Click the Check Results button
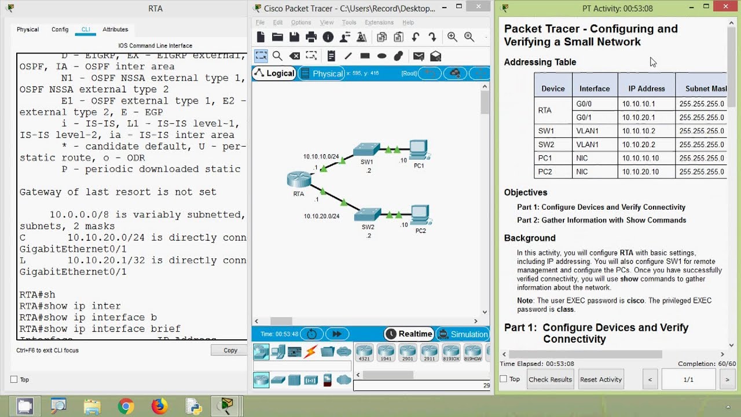Screen dimensions: 741x417 [550, 380]
